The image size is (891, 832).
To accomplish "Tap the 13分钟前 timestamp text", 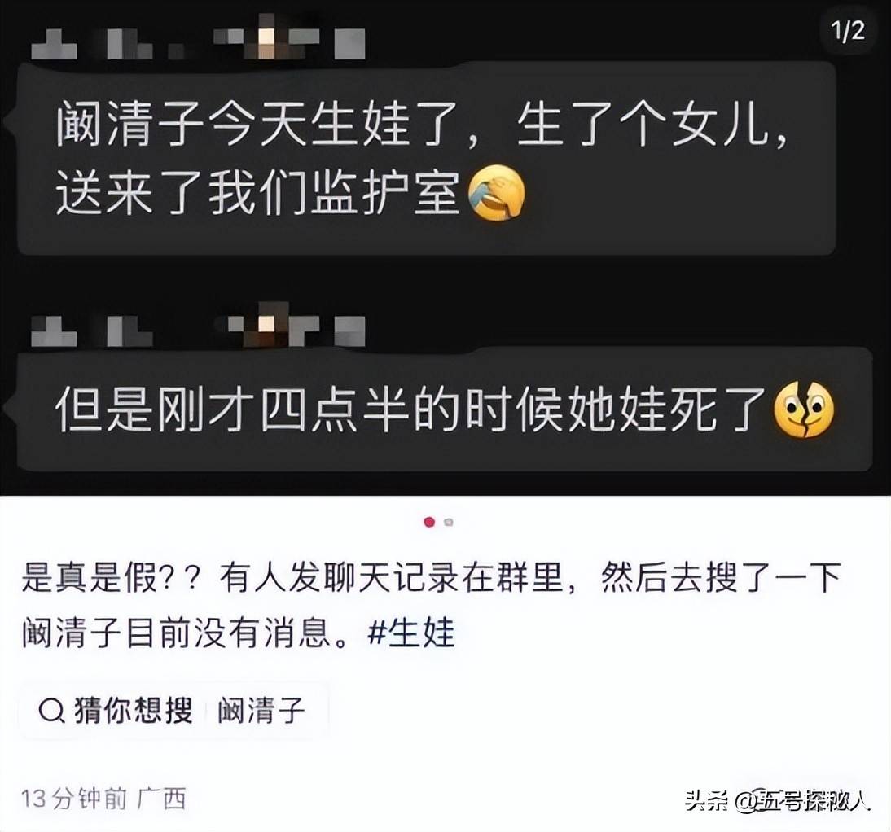I will [74, 798].
